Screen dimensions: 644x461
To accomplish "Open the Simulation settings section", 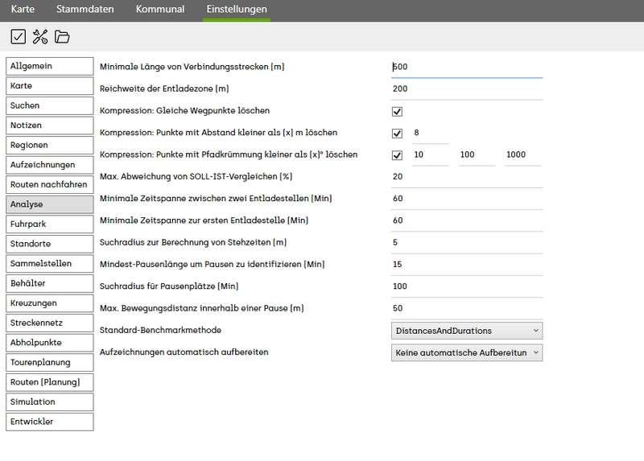I will (50, 402).
